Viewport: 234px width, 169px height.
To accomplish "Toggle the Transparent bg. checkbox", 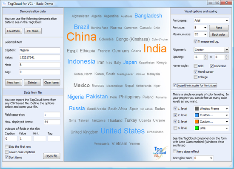I will (x=196, y=41).
